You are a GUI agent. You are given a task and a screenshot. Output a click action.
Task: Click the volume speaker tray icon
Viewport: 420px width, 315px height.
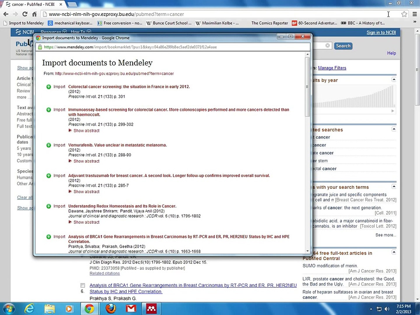point(387,309)
